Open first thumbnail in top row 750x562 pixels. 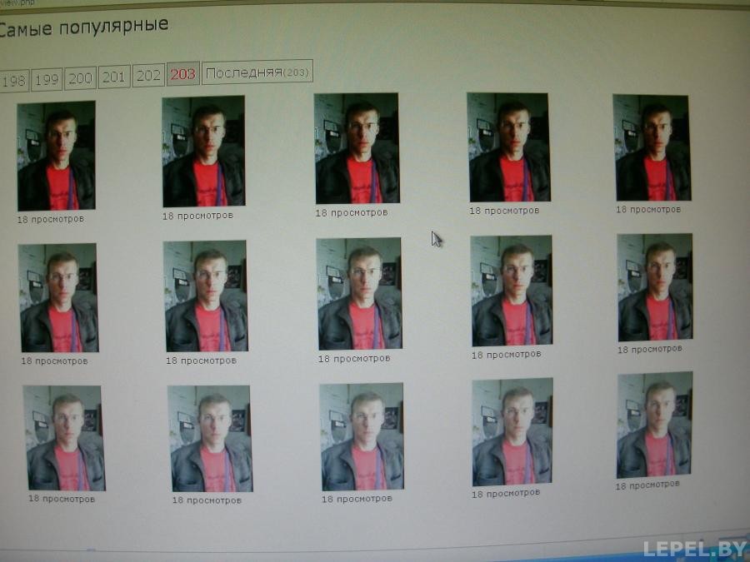pyautogui.click(x=57, y=156)
